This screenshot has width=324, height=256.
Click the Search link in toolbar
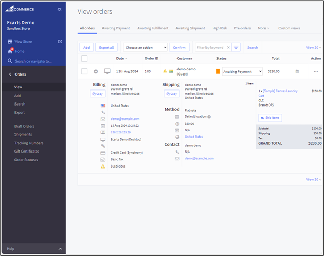tap(253, 47)
